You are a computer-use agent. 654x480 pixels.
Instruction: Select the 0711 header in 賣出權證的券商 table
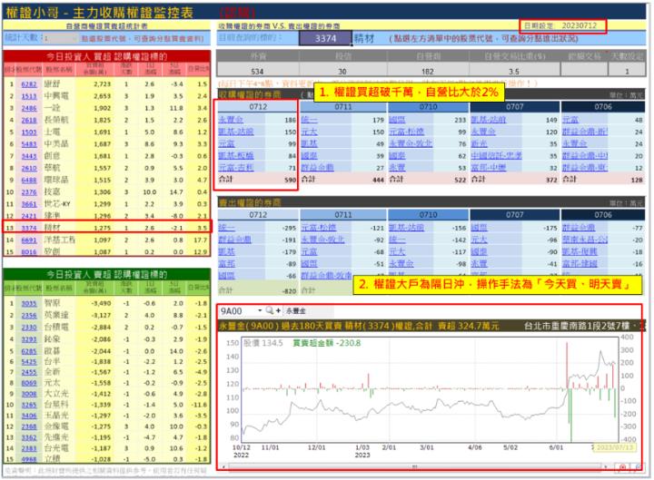tap(342, 215)
